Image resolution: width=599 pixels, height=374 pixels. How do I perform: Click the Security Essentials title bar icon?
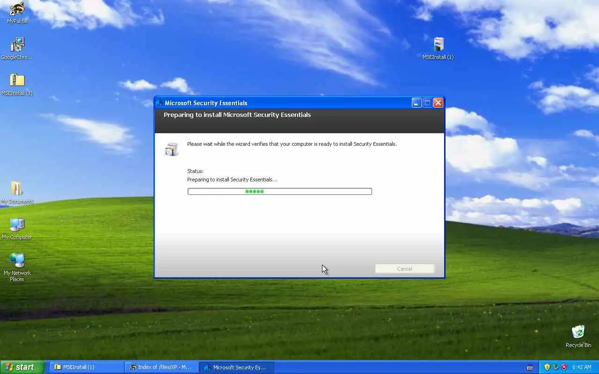click(x=160, y=103)
